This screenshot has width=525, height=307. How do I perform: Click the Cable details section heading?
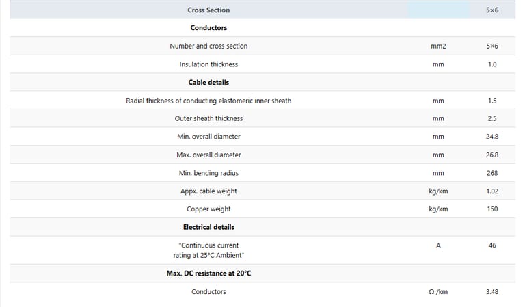[208, 83]
